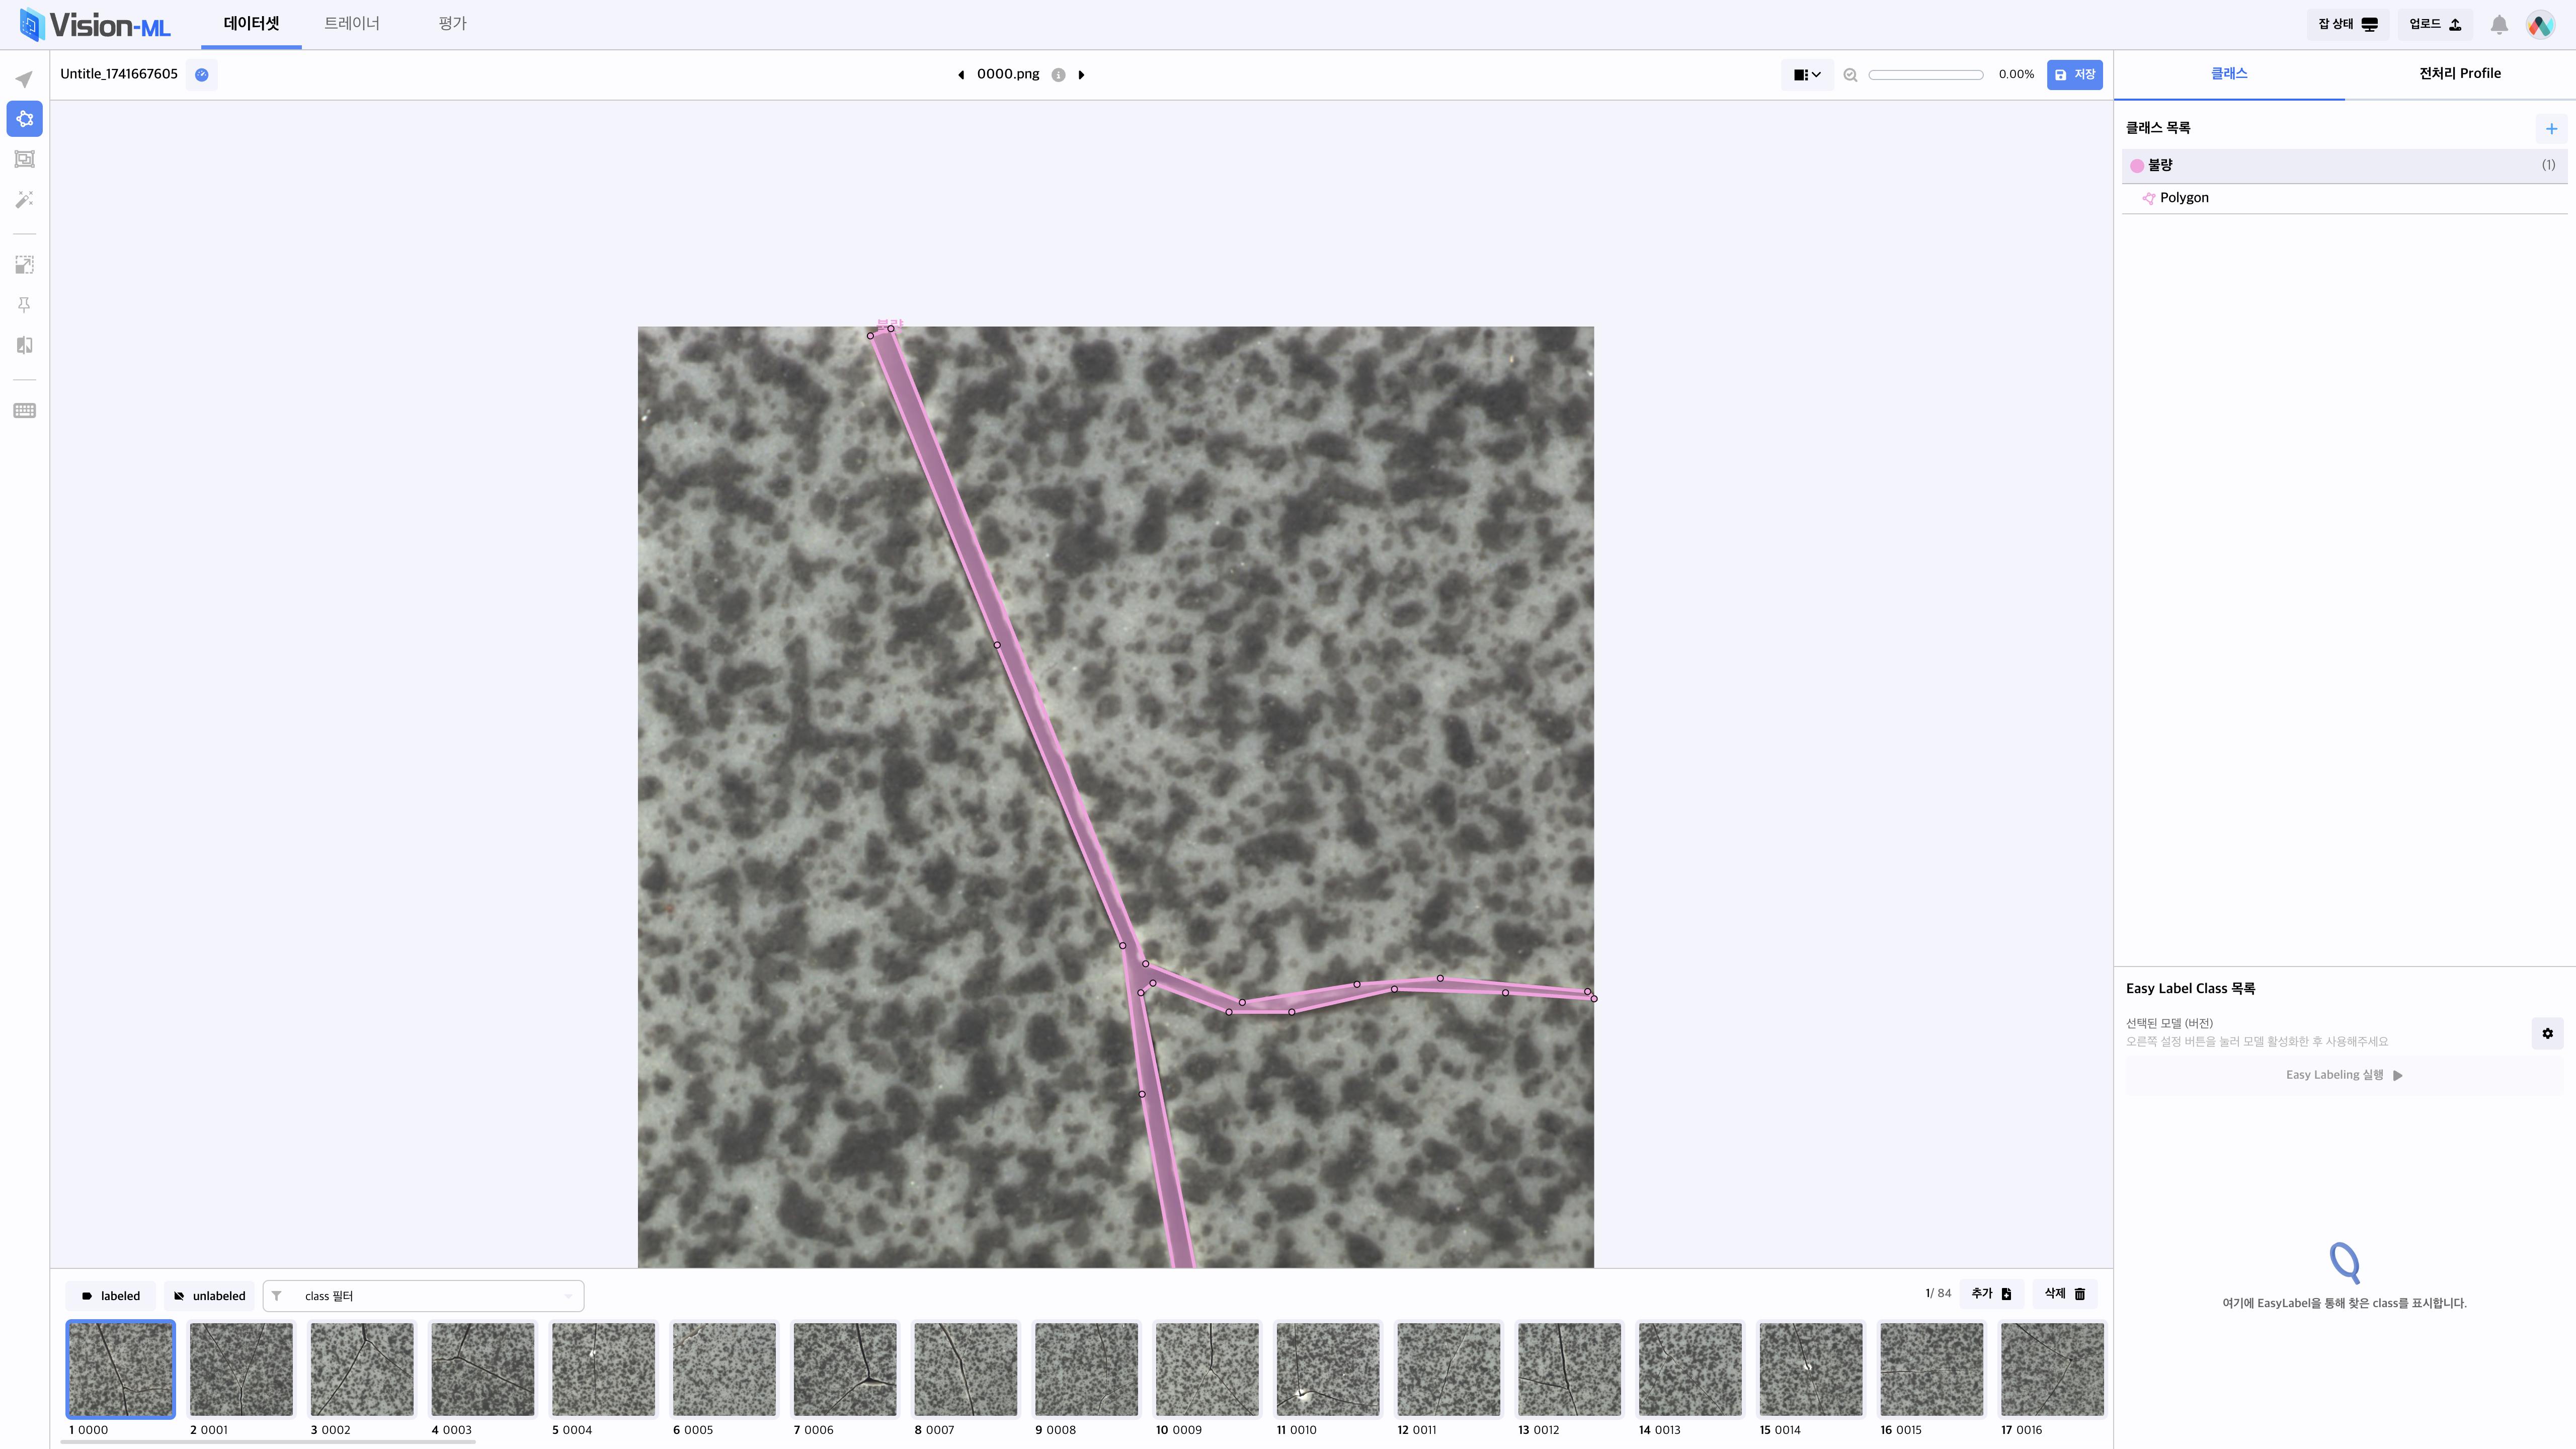The width and height of the screenshot is (2576, 1449).
Task: Add a new class with plus icon
Action: pyautogui.click(x=2551, y=128)
